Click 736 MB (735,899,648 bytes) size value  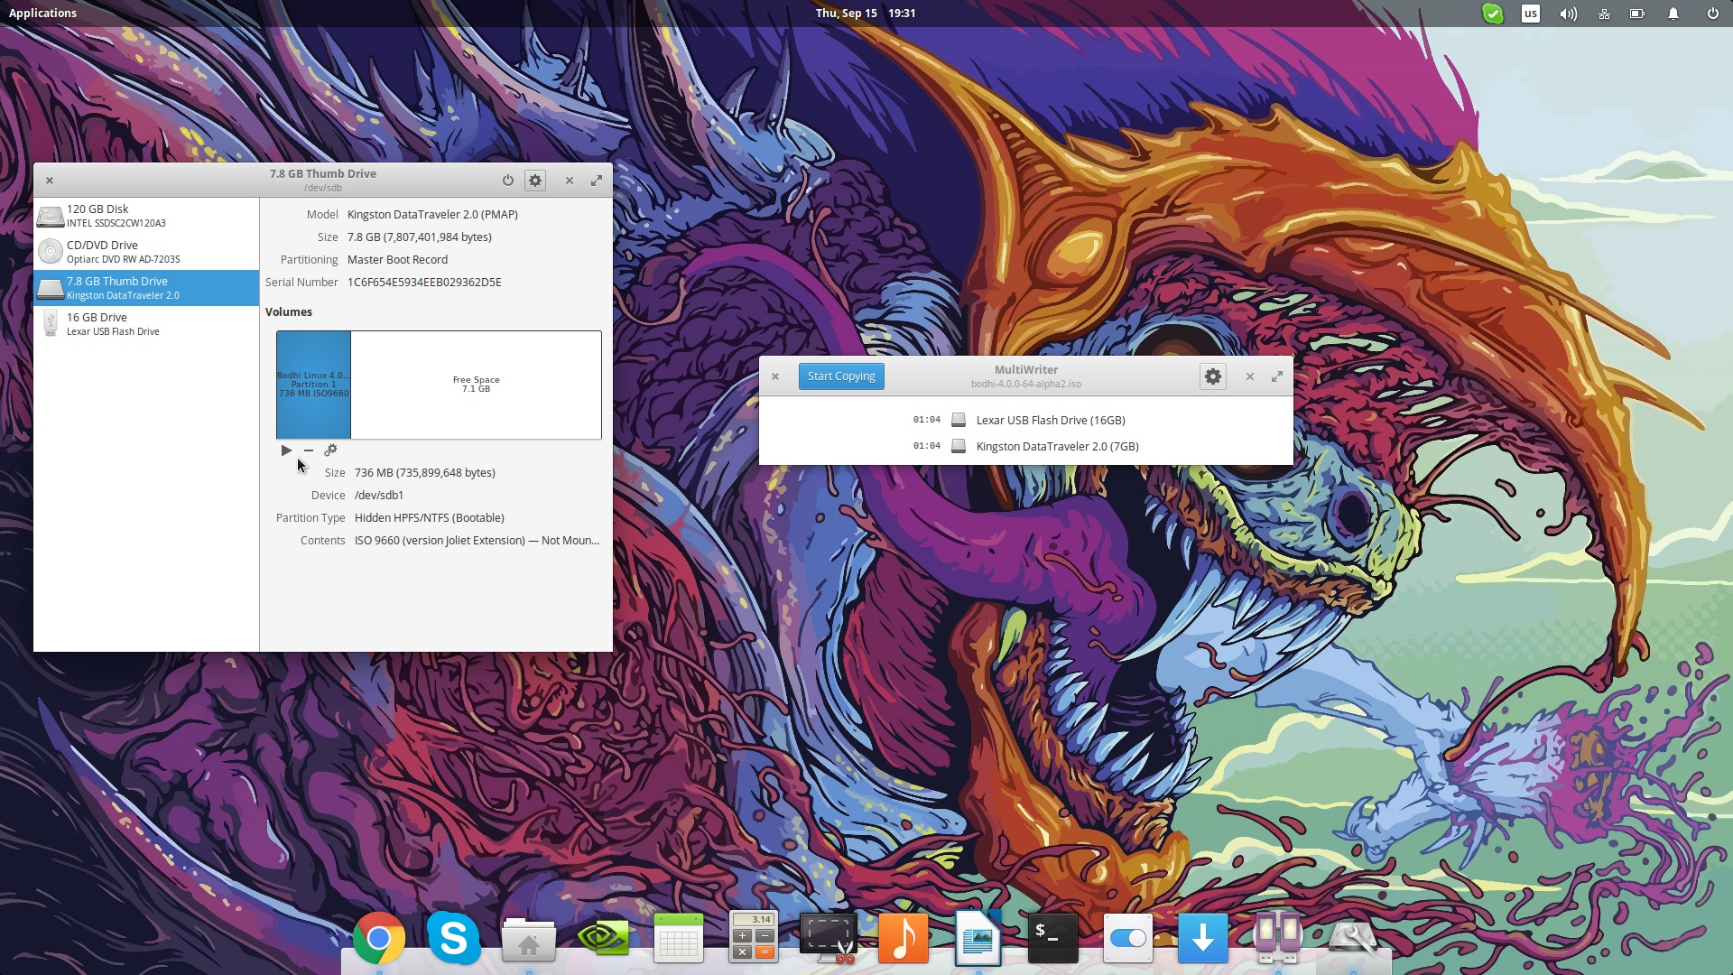tap(425, 472)
